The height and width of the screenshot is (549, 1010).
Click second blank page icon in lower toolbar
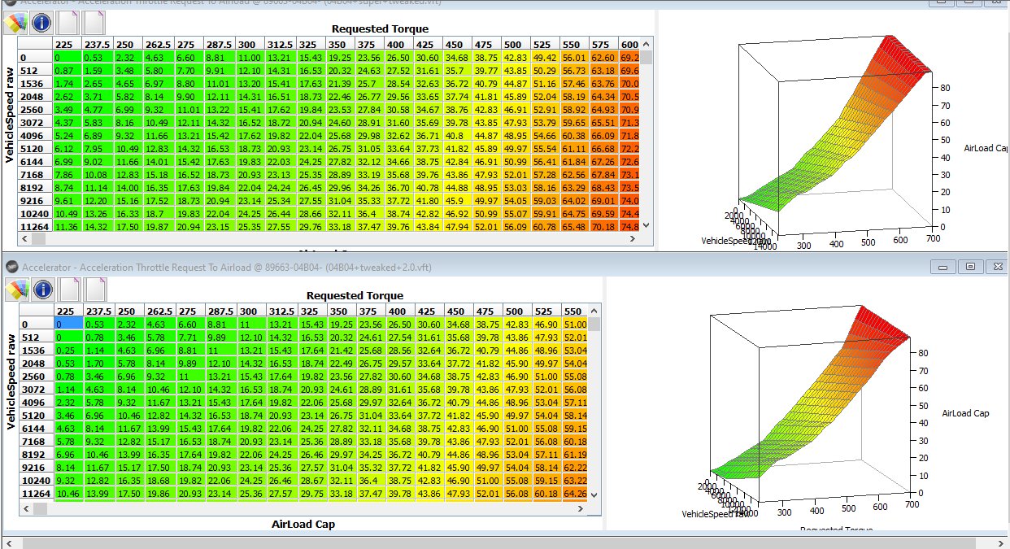(x=95, y=288)
